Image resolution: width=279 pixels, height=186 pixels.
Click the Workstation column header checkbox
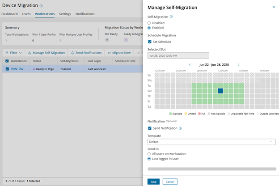[6, 61]
